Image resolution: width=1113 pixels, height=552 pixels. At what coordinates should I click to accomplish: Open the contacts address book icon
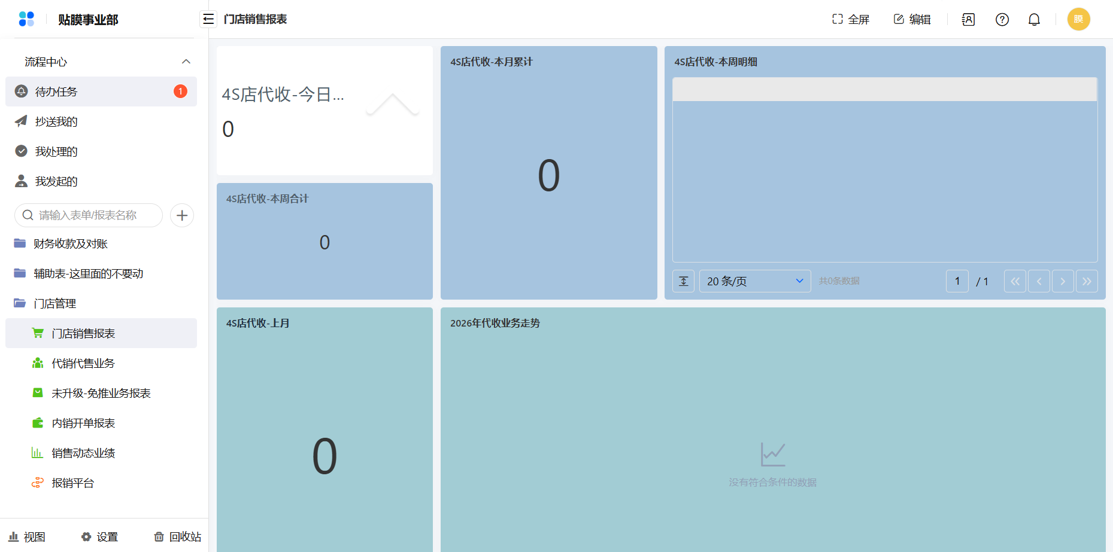[968, 20]
